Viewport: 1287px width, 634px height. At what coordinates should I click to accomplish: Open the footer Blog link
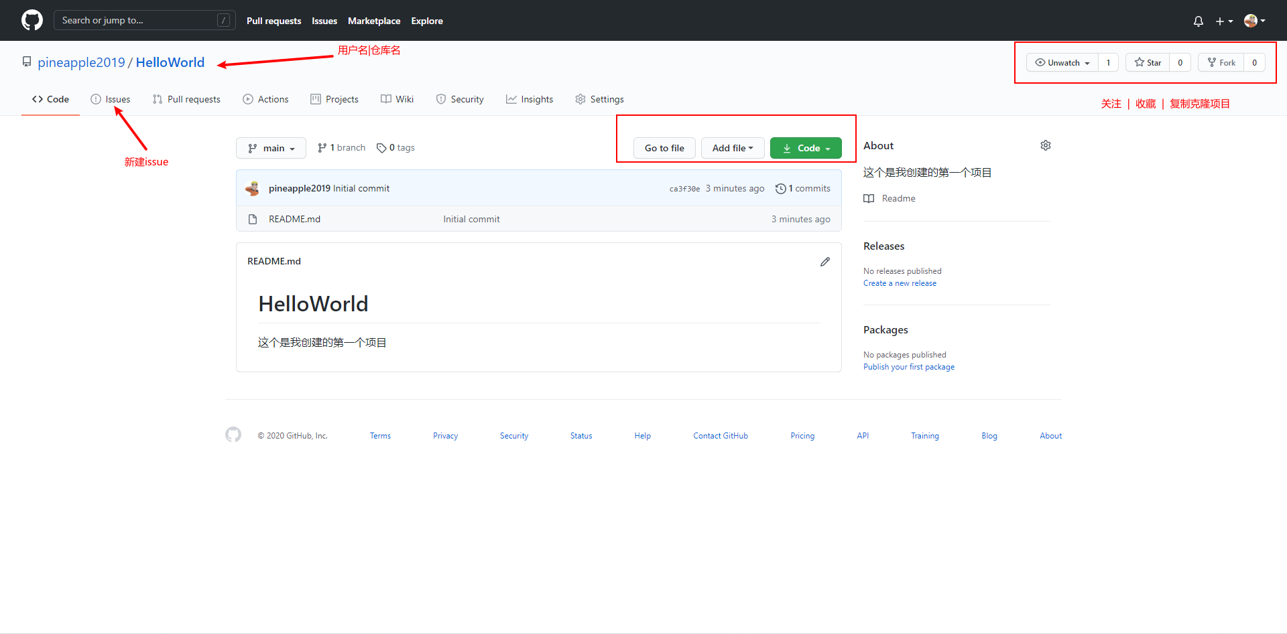click(989, 436)
